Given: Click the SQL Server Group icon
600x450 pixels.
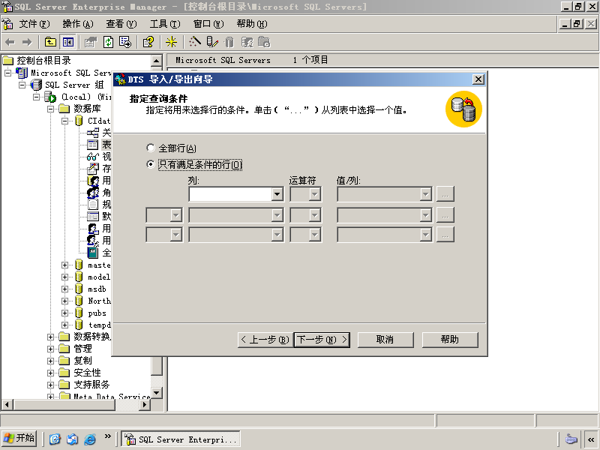Looking at the screenshot, I should tap(36, 85).
